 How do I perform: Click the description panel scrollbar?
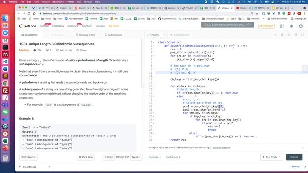[141, 63]
